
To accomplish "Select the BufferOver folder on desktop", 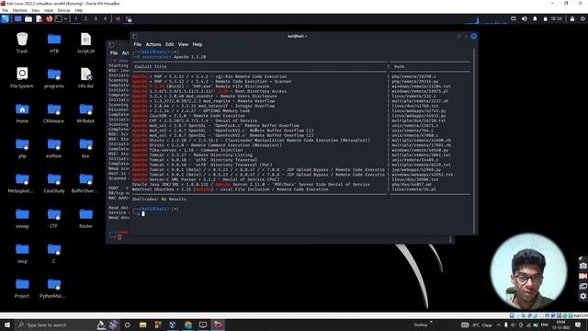I will click(x=85, y=183).
